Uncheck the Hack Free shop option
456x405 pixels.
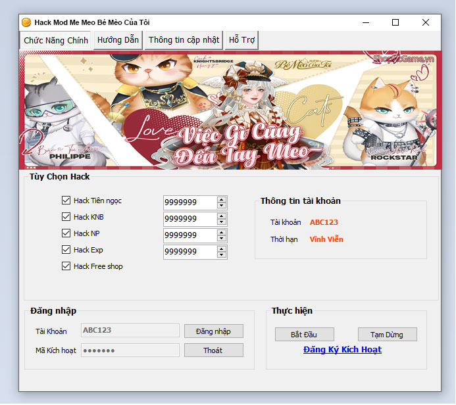coord(66,266)
